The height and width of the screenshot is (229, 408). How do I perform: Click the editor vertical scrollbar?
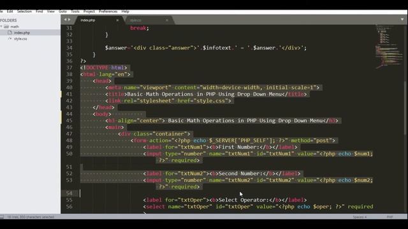tap(405, 108)
